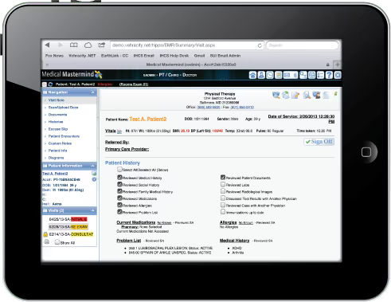This screenshot has width=391, height=302.
Task: Click the search-with-key icon in header
Action: 303,75
